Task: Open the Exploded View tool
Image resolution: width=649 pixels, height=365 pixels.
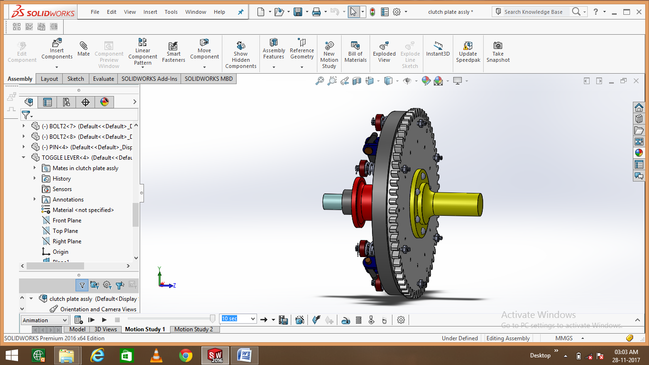Action: click(x=384, y=50)
